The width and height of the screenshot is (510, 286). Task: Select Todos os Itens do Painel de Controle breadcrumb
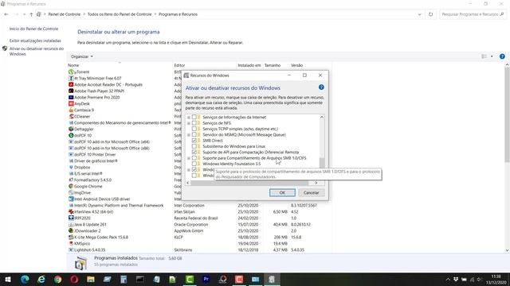(120, 14)
